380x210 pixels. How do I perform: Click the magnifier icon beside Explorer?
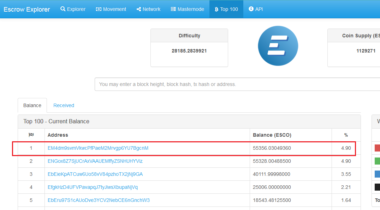(x=63, y=9)
